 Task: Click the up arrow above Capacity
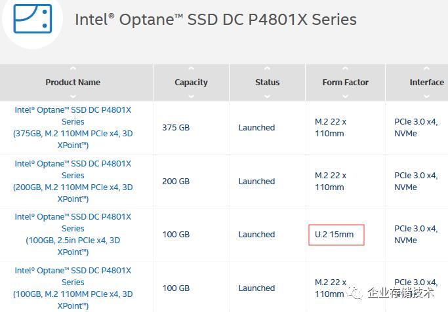[191, 69]
